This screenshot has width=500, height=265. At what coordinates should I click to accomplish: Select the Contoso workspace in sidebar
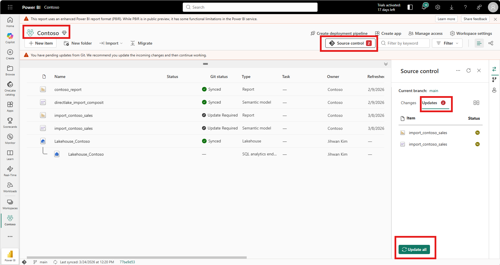(10, 220)
